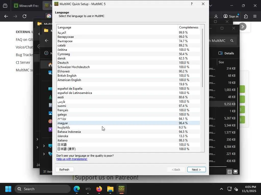Viewport: 261px width, 195px height.
Task: Choose Bahasa Indonesia language
Action: click(x=128, y=132)
